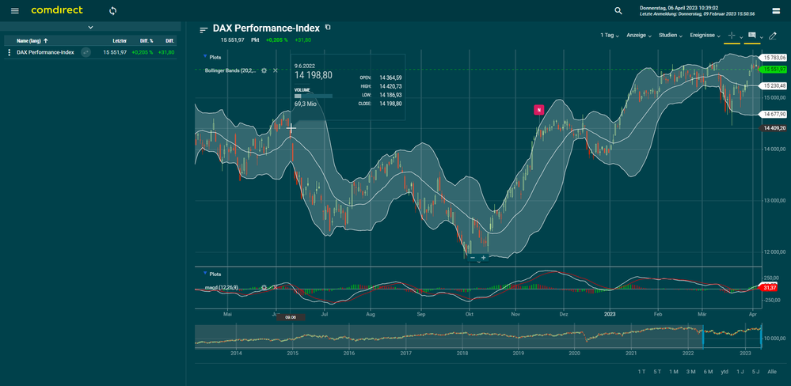Viewport: 791px width, 386px height.
Task: Open the Ereignisse menu
Action: [705, 36]
